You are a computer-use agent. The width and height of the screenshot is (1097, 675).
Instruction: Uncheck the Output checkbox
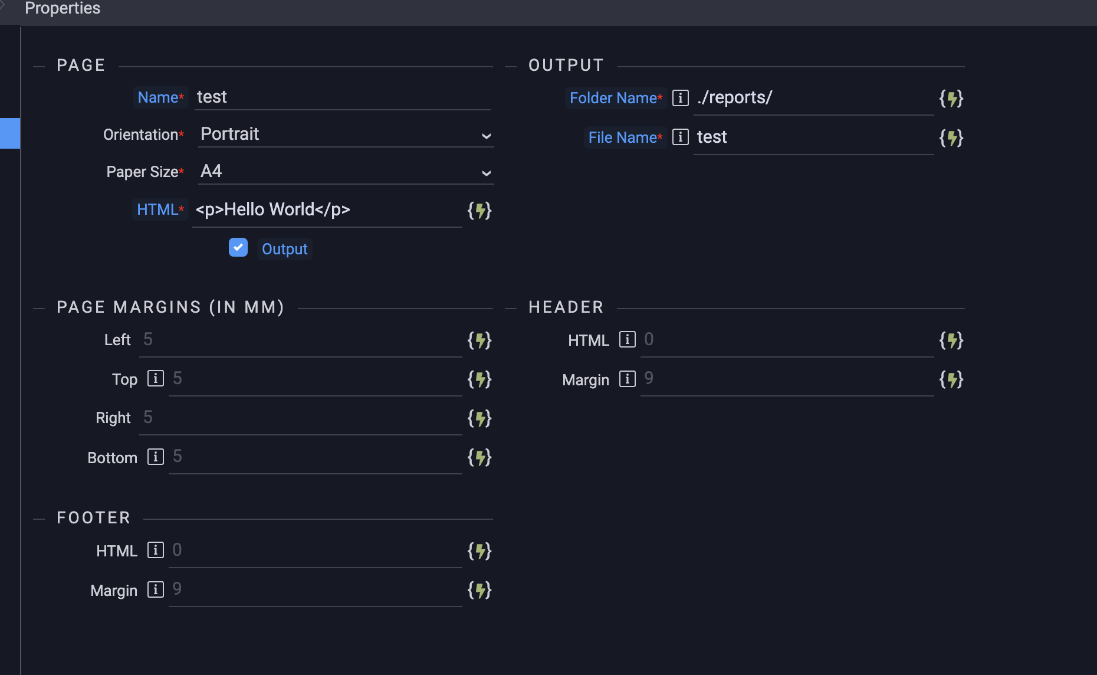point(238,248)
